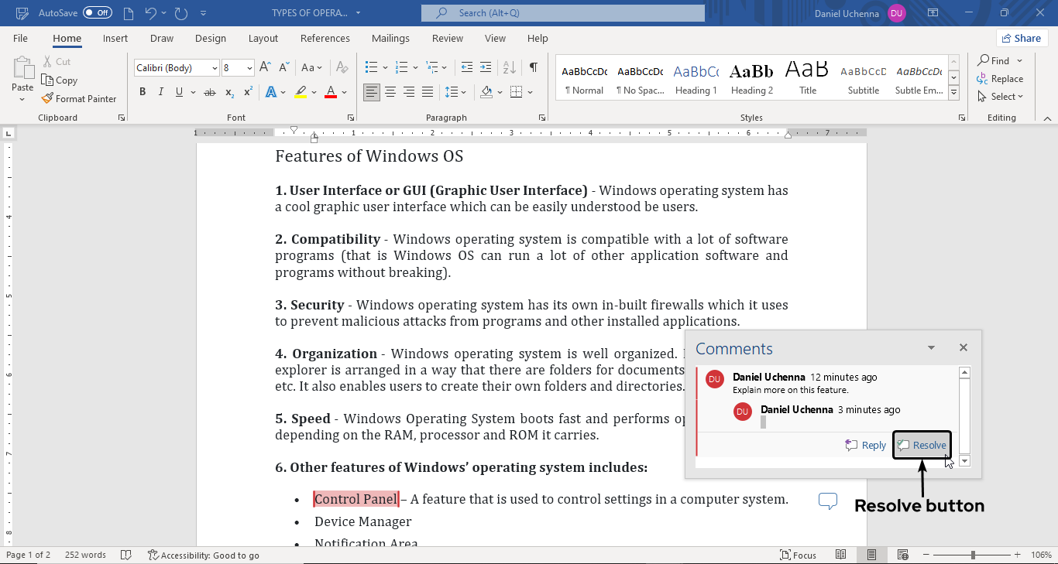
Task: Click the Resolve button in the comment
Action: (x=922, y=445)
